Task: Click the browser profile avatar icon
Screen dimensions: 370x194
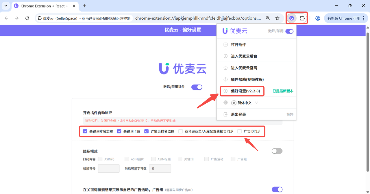Action: (x=318, y=18)
